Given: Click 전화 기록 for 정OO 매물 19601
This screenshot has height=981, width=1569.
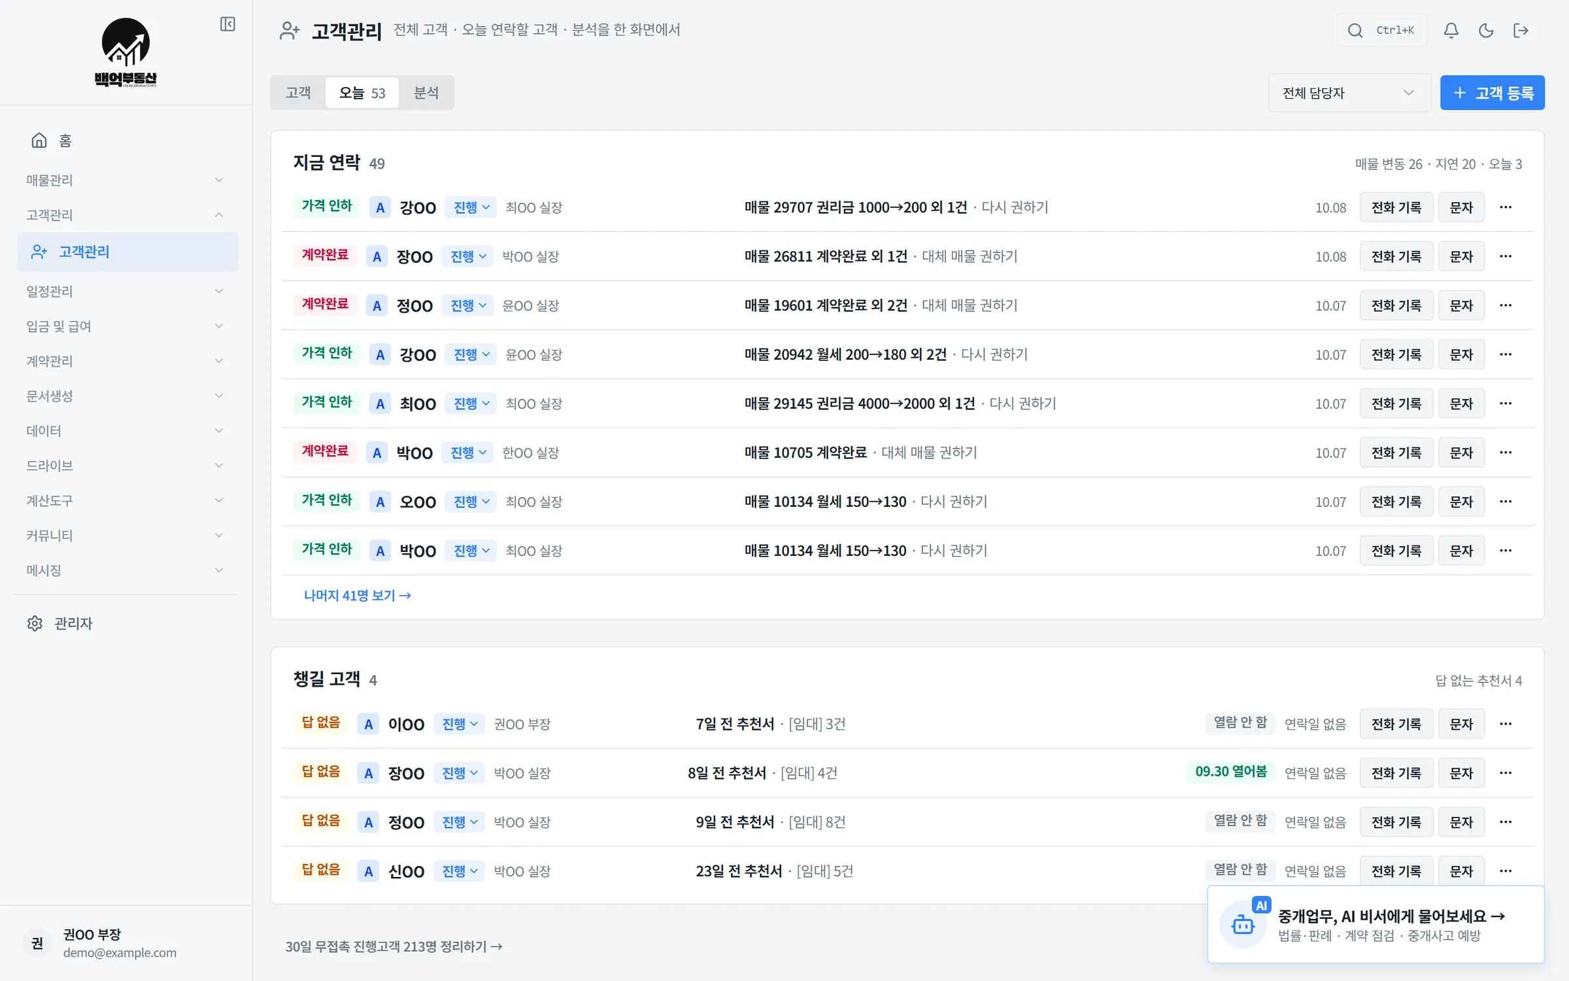Looking at the screenshot, I should click(1396, 305).
